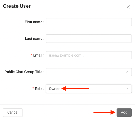The image size is (135, 120).
Task: Select the Owner value text in Role
Action: click(x=54, y=89)
